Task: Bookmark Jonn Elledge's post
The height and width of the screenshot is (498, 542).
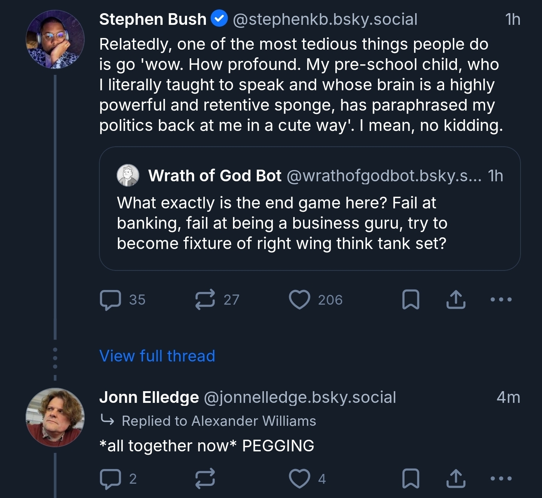Action: click(411, 478)
